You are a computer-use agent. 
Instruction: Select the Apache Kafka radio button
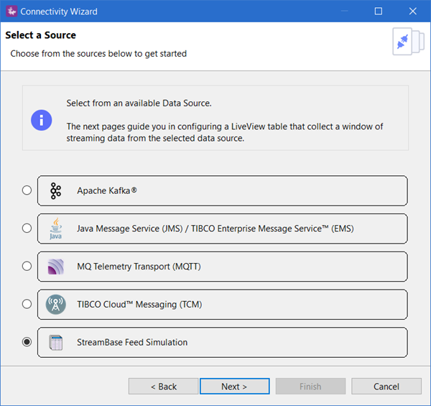click(27, 190)
